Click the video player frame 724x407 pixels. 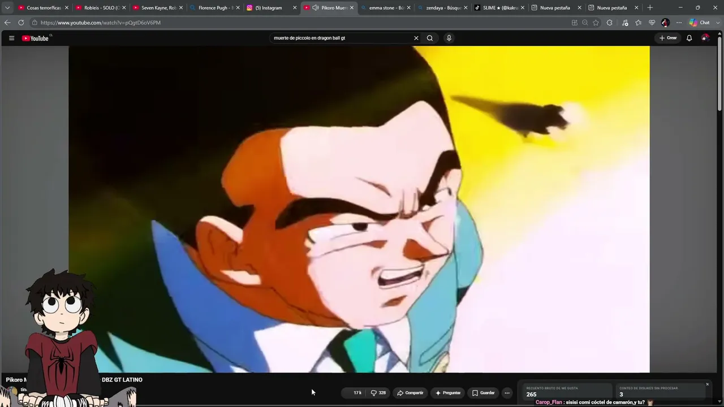tap(359, 209)
